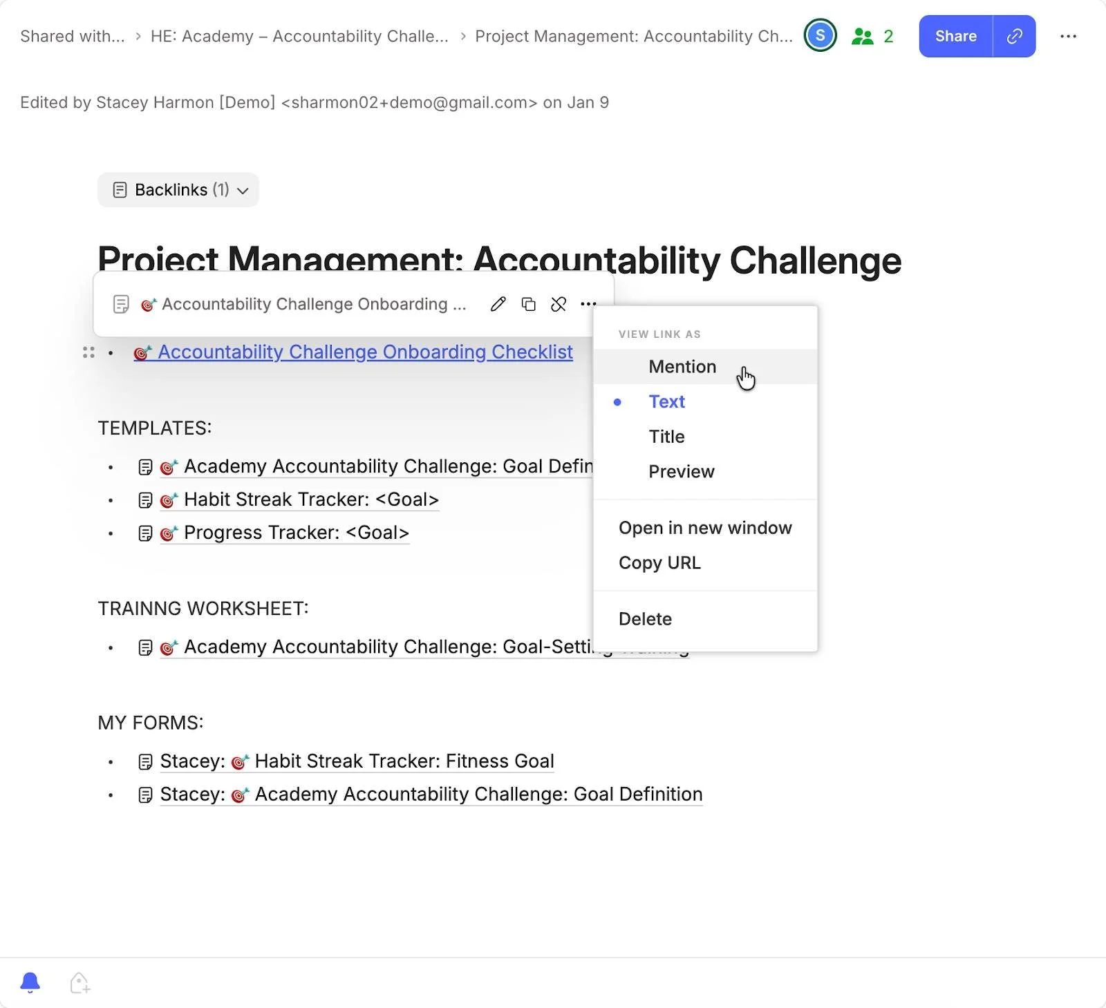Image resolution: width=1106 pixels, height=1008 pixels.
Task: Choose Delete from the link menu
Action: click(x=705, y=619)
